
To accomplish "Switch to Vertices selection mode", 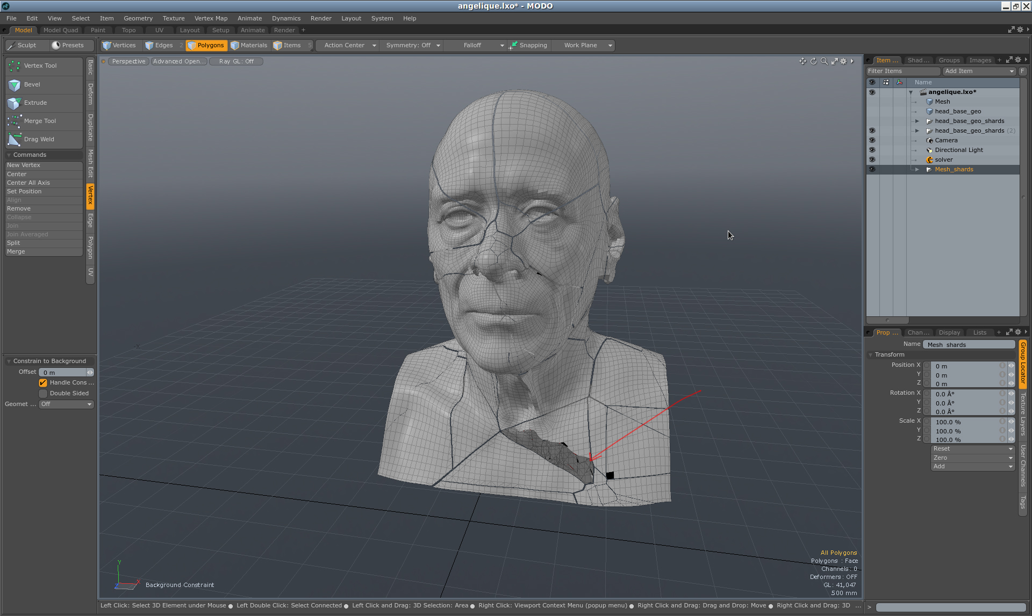I will [x=119, y=46].
